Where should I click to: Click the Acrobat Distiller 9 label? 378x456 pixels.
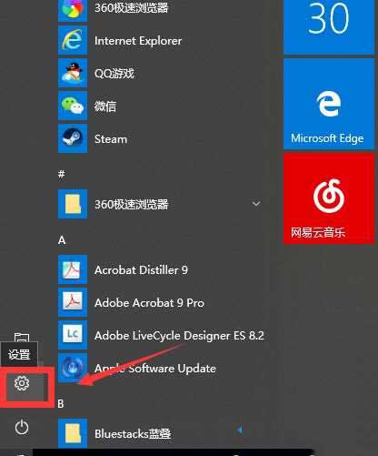pos(141,270)
